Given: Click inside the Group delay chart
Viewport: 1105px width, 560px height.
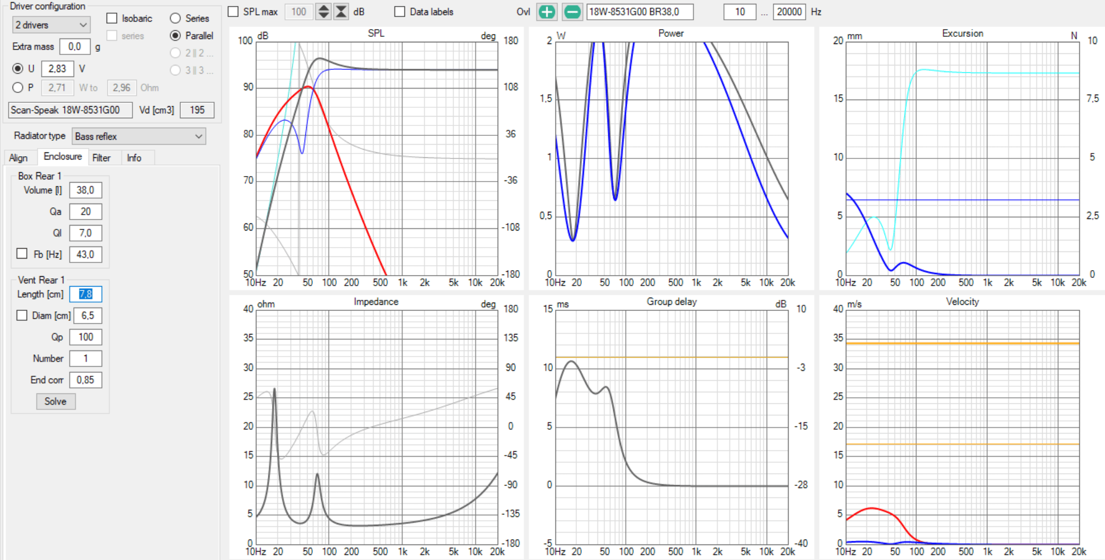Looking at the screenshot, I should coord(672,427).
